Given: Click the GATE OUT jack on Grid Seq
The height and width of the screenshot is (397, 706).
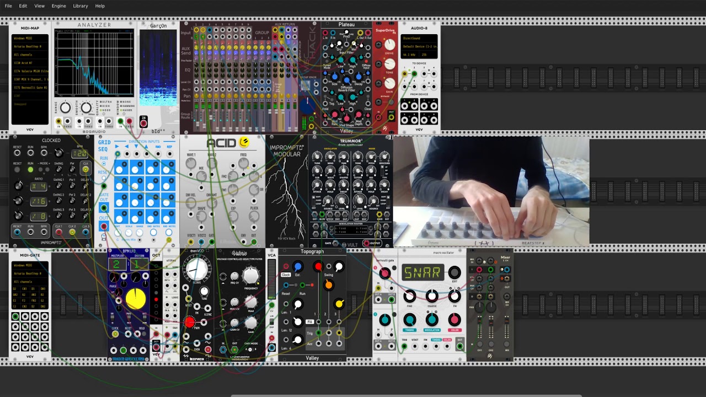Looking at the screenshot, I should tap(104, 208).
